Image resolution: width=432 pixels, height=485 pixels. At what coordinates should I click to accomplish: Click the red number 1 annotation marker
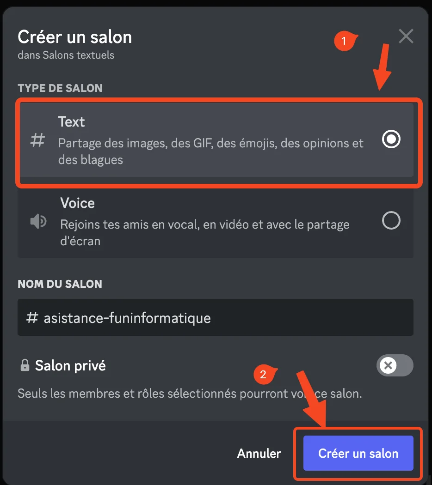pyautogui.click(x=345, y=41)
